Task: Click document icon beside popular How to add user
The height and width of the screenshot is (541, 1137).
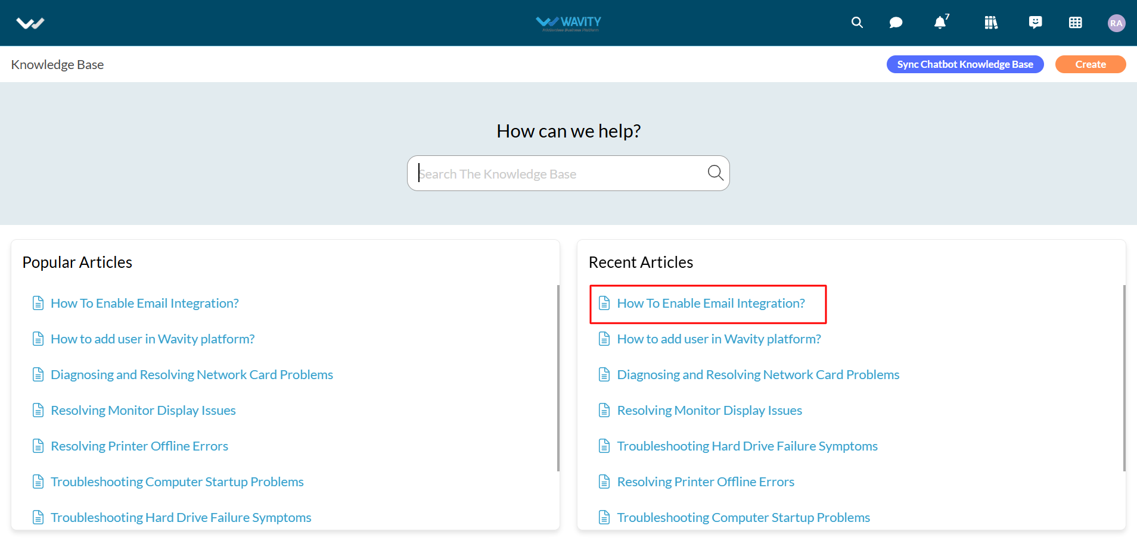Action: click(x=38, y=339)
